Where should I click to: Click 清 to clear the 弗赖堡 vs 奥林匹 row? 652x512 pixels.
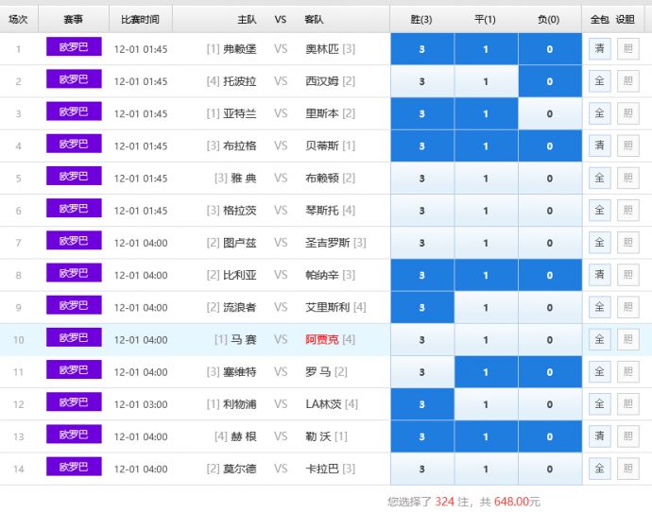pyautogui.click(x=599, y=49)
